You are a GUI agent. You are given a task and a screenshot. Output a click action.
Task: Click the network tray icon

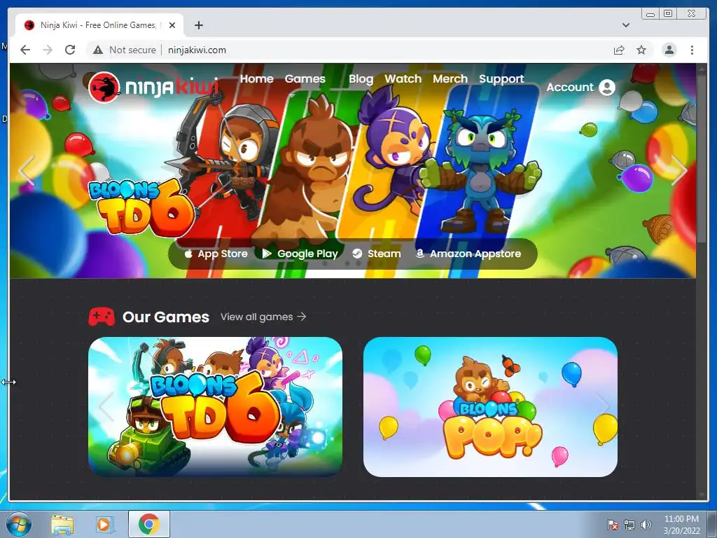(629, 525)
